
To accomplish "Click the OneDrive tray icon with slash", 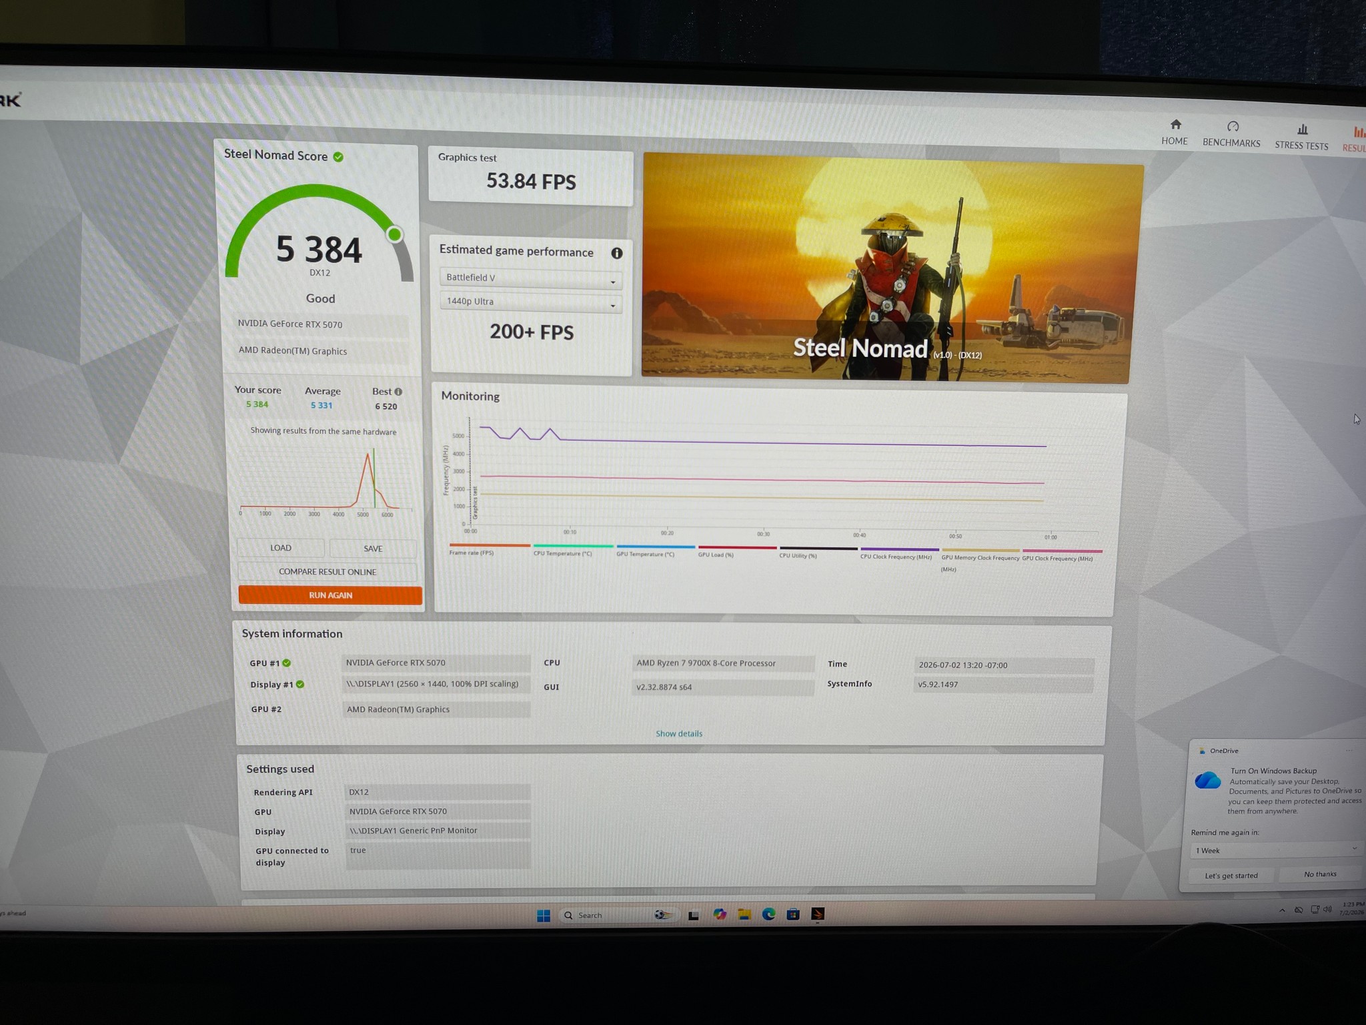I will pyautogui.click(x=1299, y=910).
